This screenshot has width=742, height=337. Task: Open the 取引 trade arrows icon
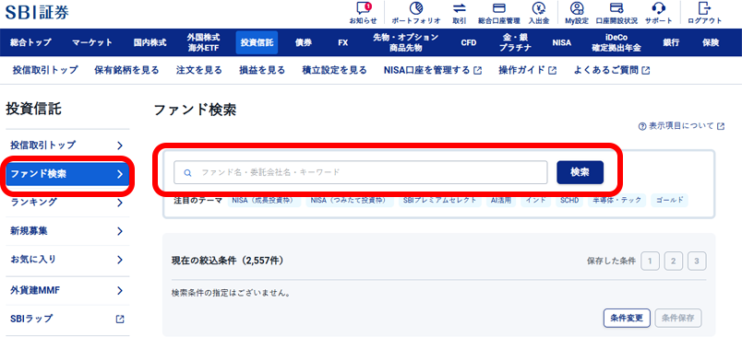pyautogui.click(x=459, y=8)
